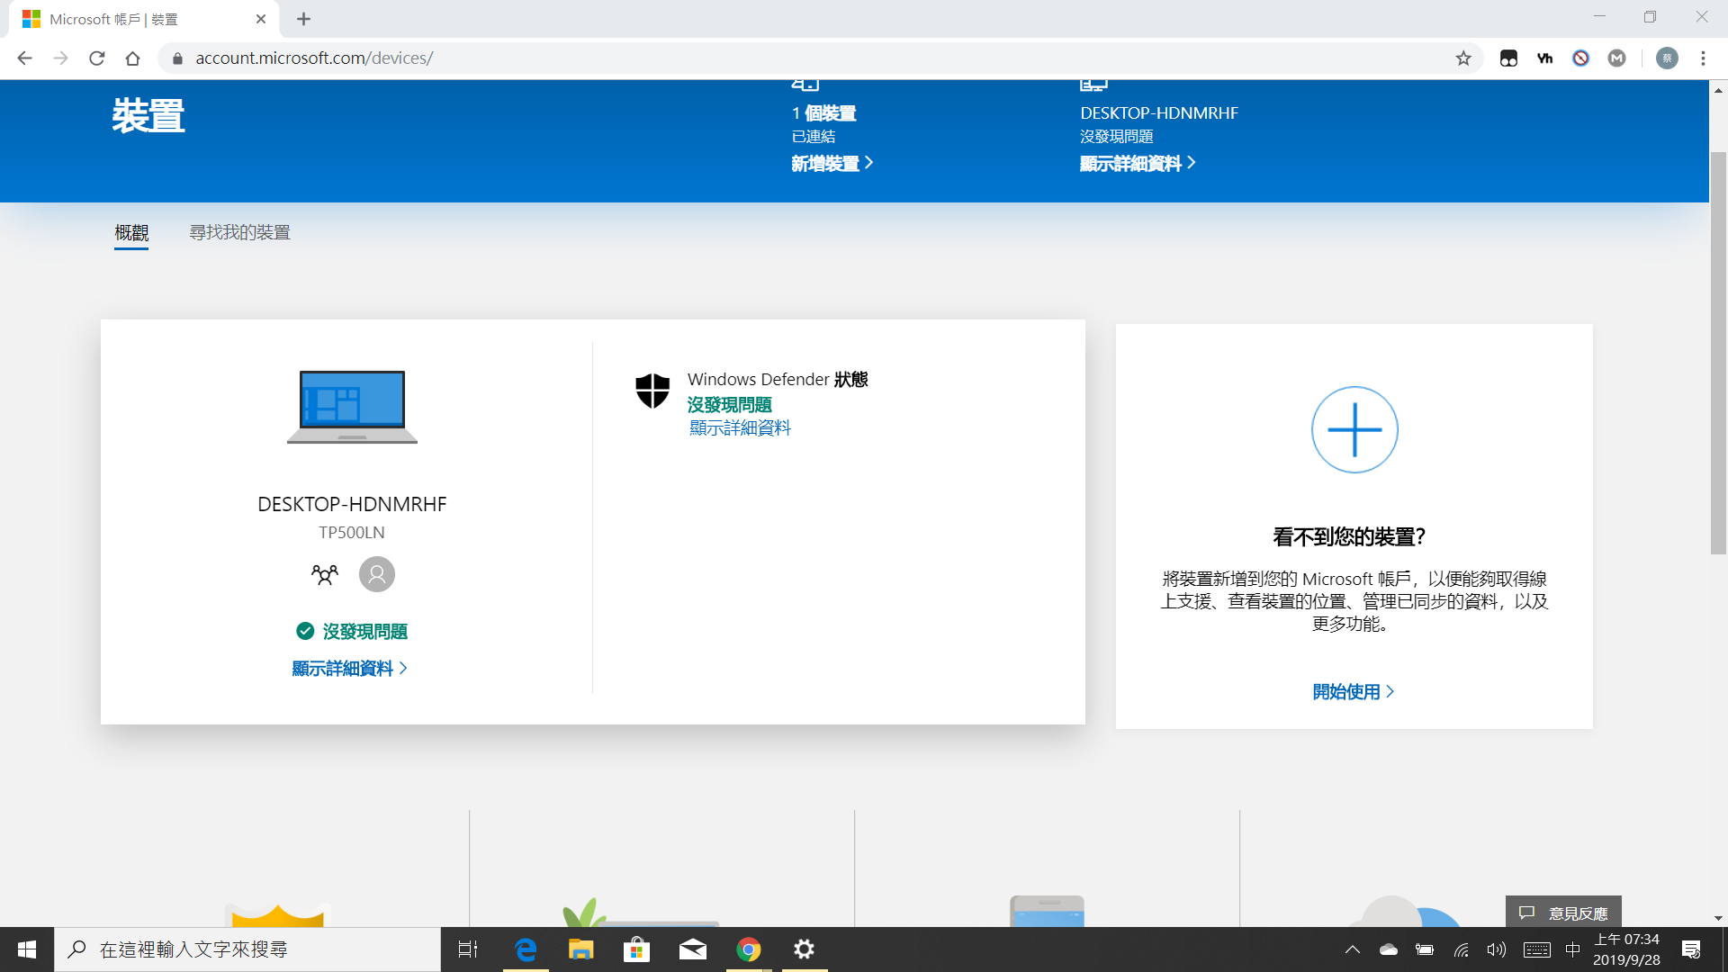Expand the system tray hidden icons arrow

coord(1352,949)
